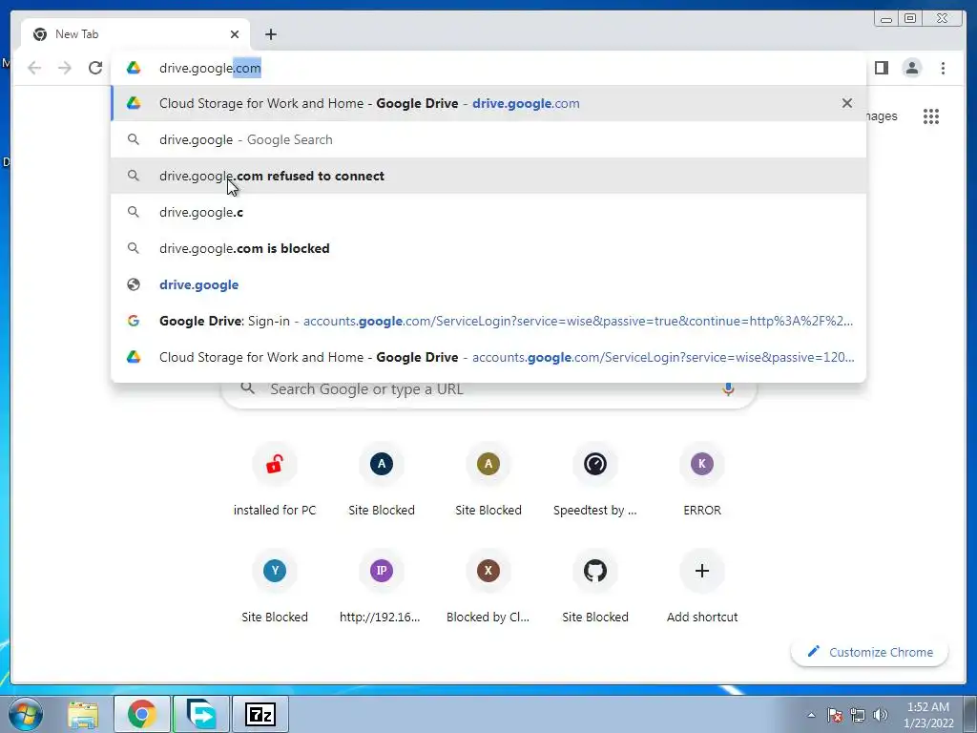Choose Cloud Storage for Work and Home drive.google.com suggestion
Screen dimensions: 977x733
coord(488,103)
